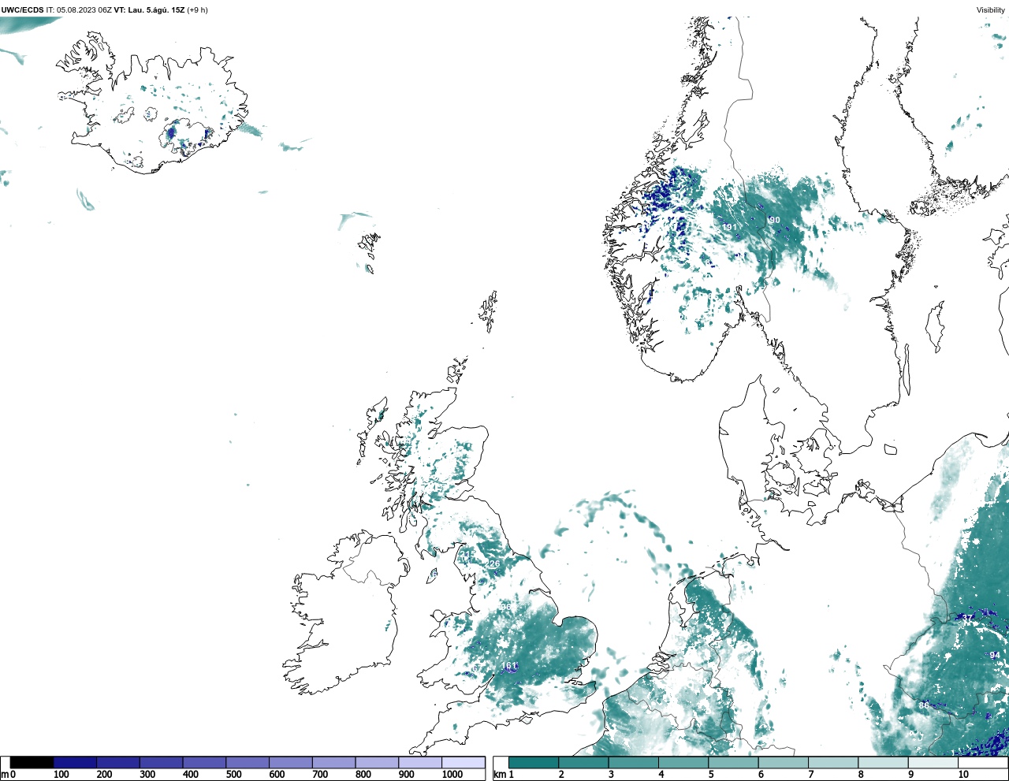
Task: Click the '1000' tick label on the metre scale
Action: tap(452, 775)
